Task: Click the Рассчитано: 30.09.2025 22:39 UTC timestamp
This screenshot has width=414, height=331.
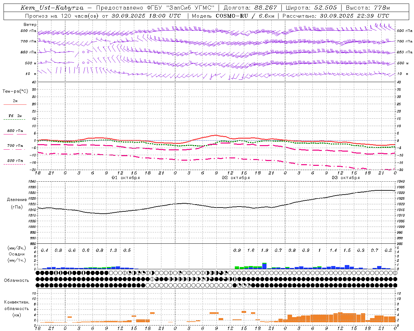Action: (x=336, y=16)
